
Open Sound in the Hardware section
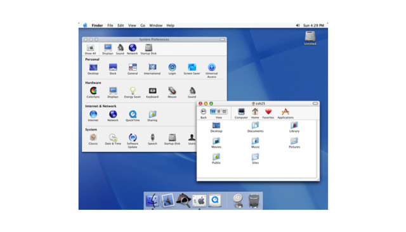192,93
